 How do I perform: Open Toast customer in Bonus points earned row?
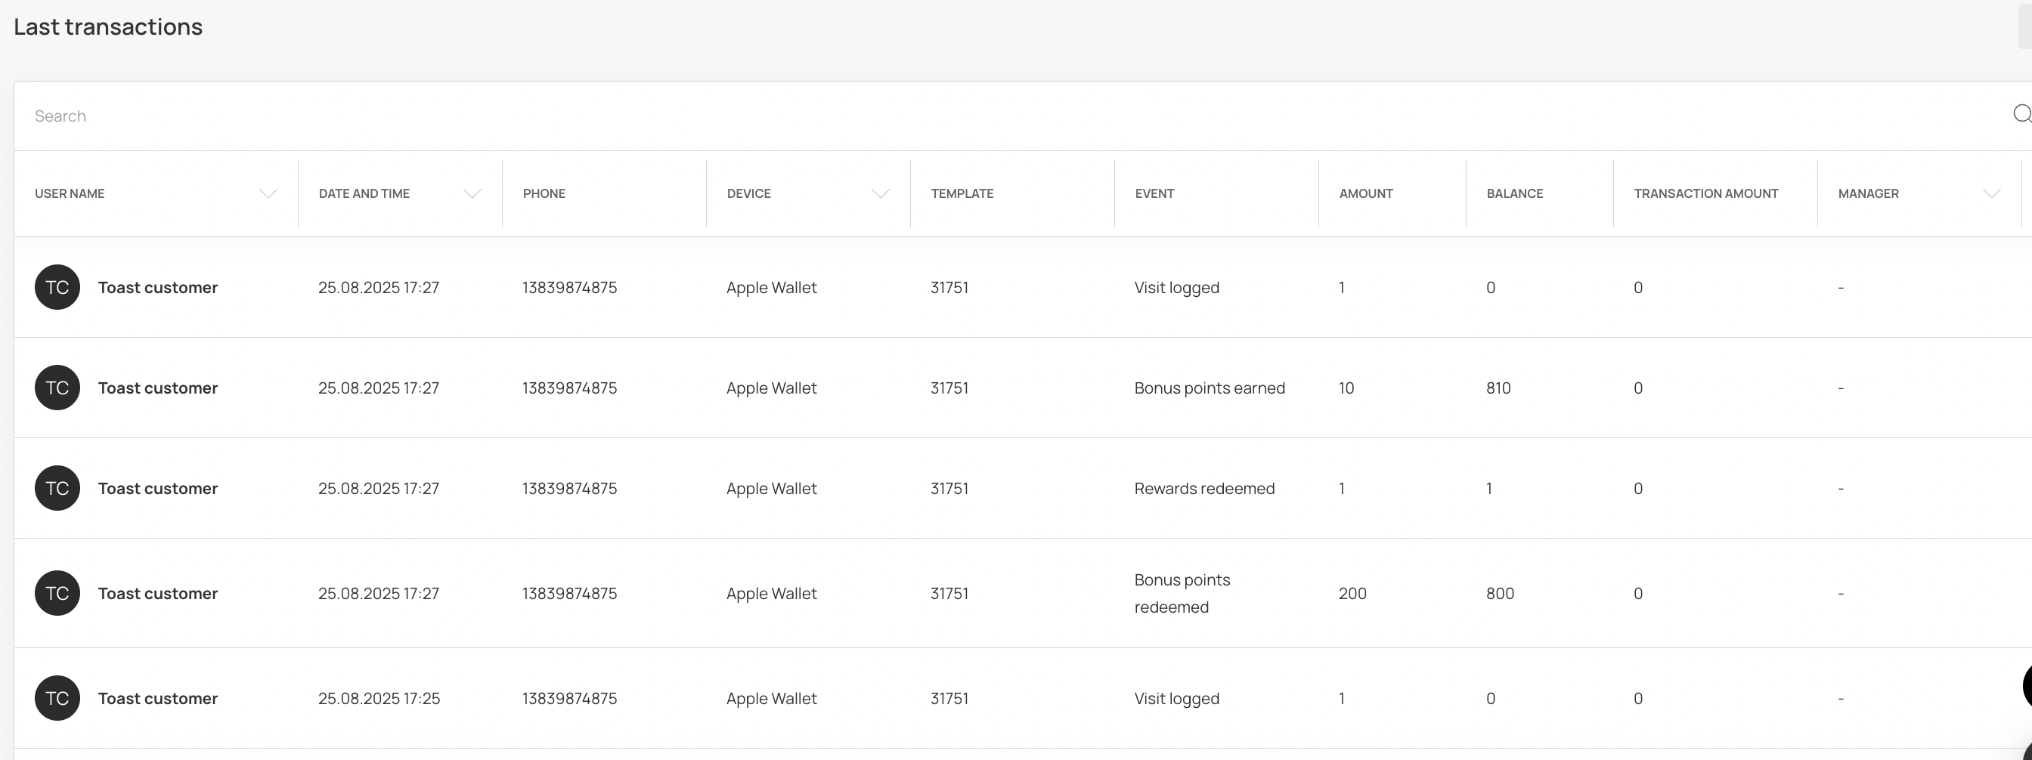[158, 388]
